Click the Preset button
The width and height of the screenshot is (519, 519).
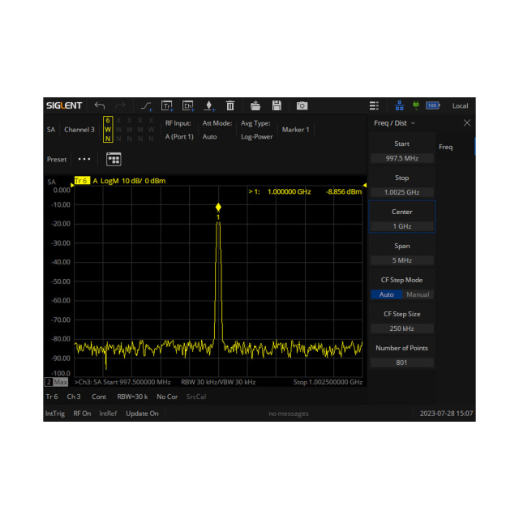pyautogui.click(x=57, y=160)
